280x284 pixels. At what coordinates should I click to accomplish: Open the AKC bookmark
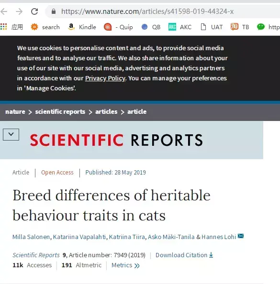tap(180, 27)
